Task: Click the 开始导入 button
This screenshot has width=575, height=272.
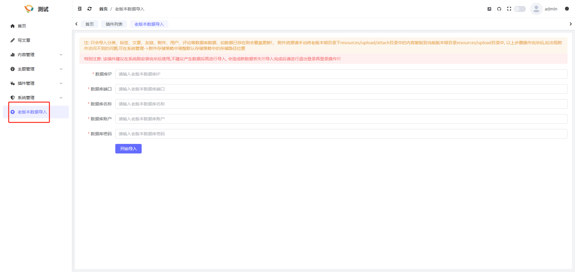Action: pyautogui.click(x=128, y=149)
